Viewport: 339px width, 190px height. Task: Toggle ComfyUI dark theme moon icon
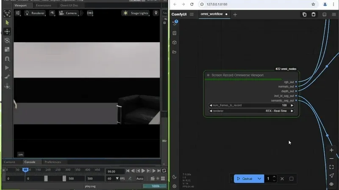point(175,177)
